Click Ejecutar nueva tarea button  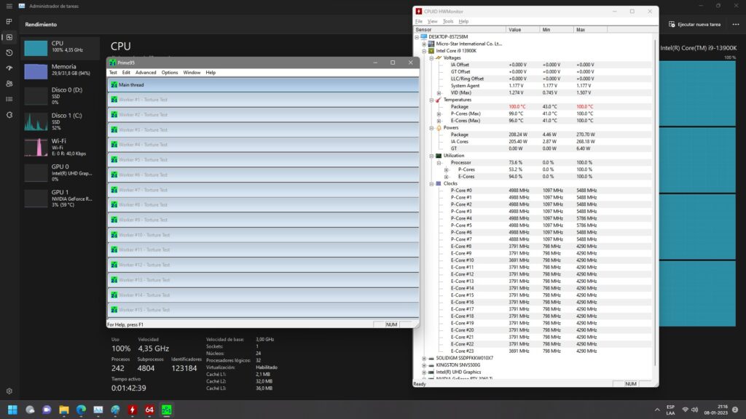point(694,24)
